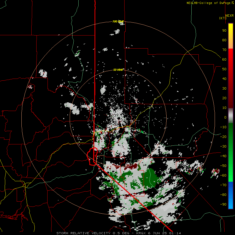Click the 90 value on the velocity scale
This screenshot has height=235, width=235.
coord(224,31)
